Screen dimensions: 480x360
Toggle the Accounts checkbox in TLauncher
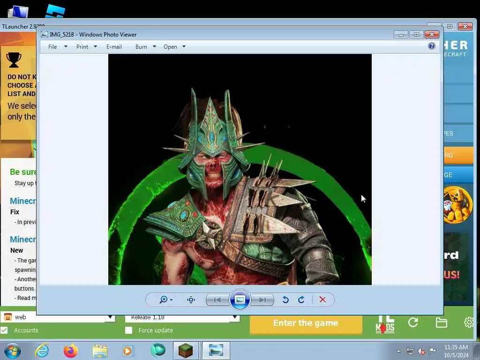pos(4,330)
